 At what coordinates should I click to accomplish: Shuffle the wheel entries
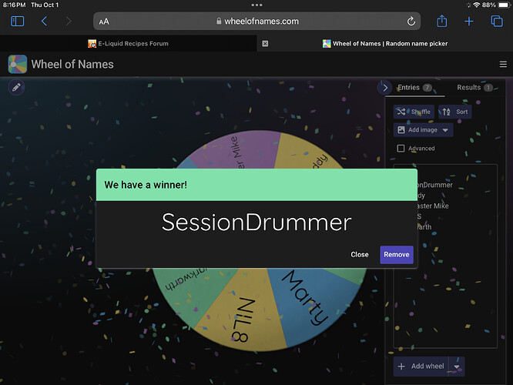pos(414,112)
